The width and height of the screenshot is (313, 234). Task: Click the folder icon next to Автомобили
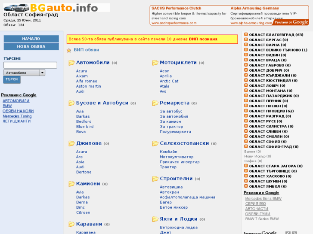(71, 63)
